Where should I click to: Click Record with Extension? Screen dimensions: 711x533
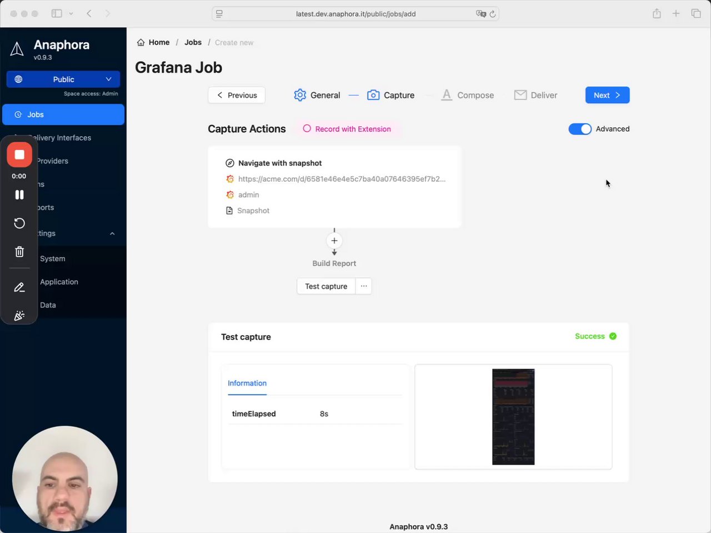tap(347, 129)
